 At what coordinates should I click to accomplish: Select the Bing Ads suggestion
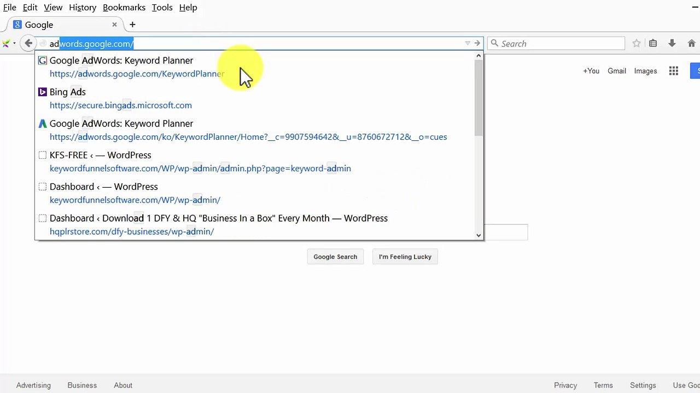tap(68, 92)
